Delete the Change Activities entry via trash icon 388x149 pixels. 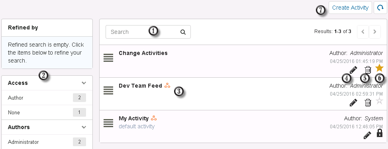pos(368,70)
